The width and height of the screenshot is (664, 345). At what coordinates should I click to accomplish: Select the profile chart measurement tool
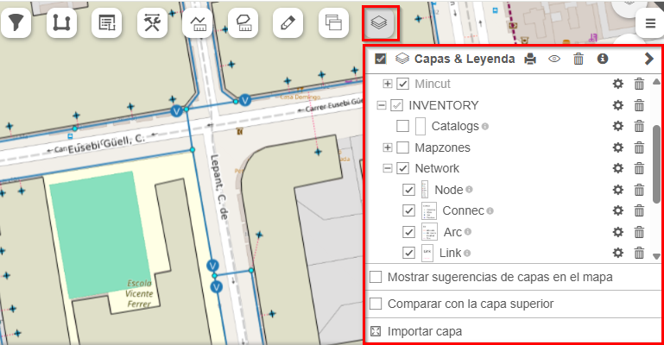[x=199, y=23]
